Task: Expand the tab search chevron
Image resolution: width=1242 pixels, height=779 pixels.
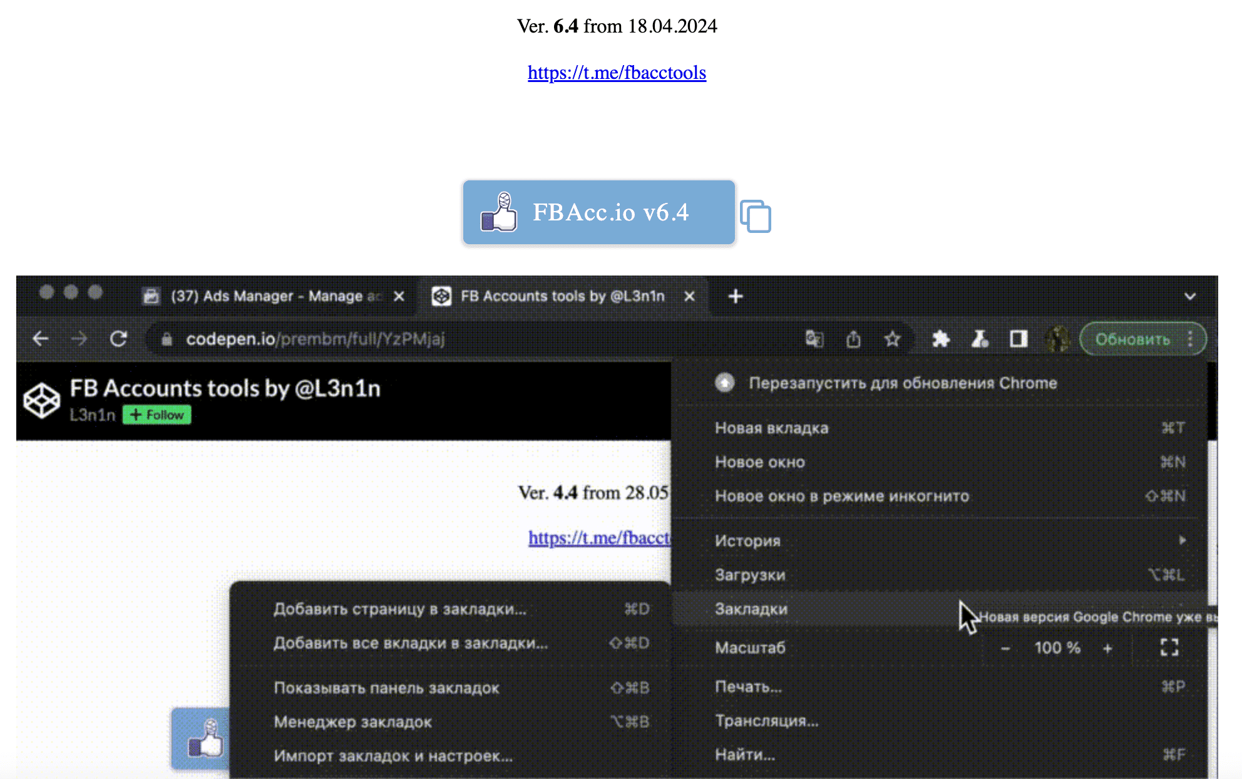Action: [x=1190, y=296]
